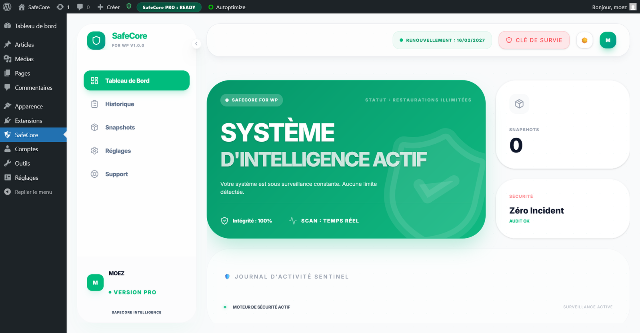This screenshot has height=333, width=640.
Task: Click the Zéro Incident security card
Action: pyautogui.click(x=562, y=209)
